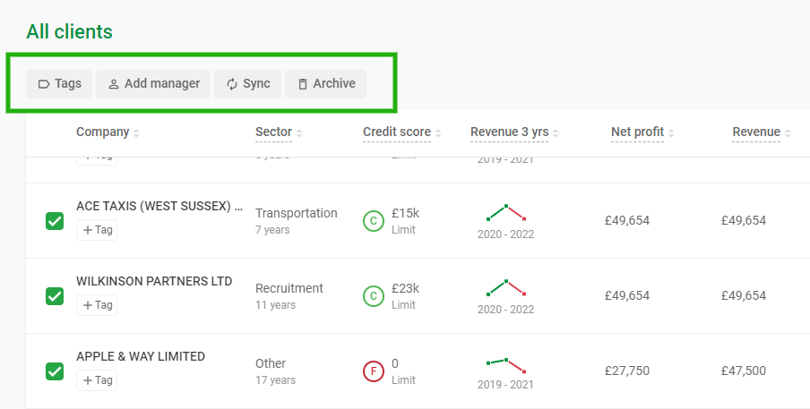Screen dimensions: 810x409
Task: Sort by Credit score column header
Action: tap(402, 132)
